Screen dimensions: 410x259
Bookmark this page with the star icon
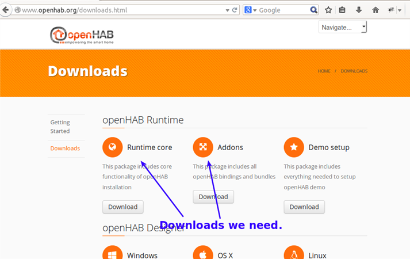328,10
